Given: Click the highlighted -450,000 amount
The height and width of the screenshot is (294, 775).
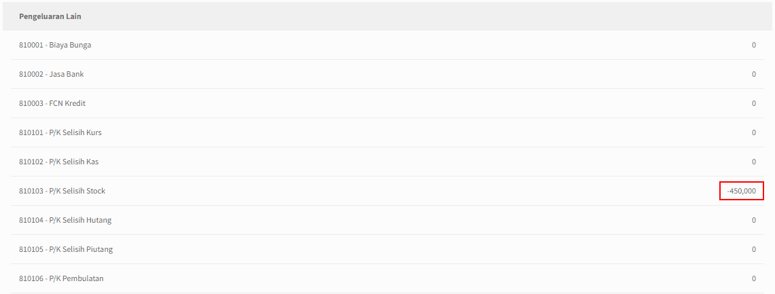Looking at the screenshot, I should coord(742,191).
